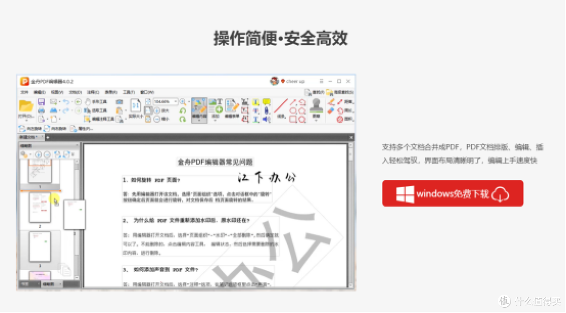Select the yellow Highlight Text icon

[x=256, y=102]
